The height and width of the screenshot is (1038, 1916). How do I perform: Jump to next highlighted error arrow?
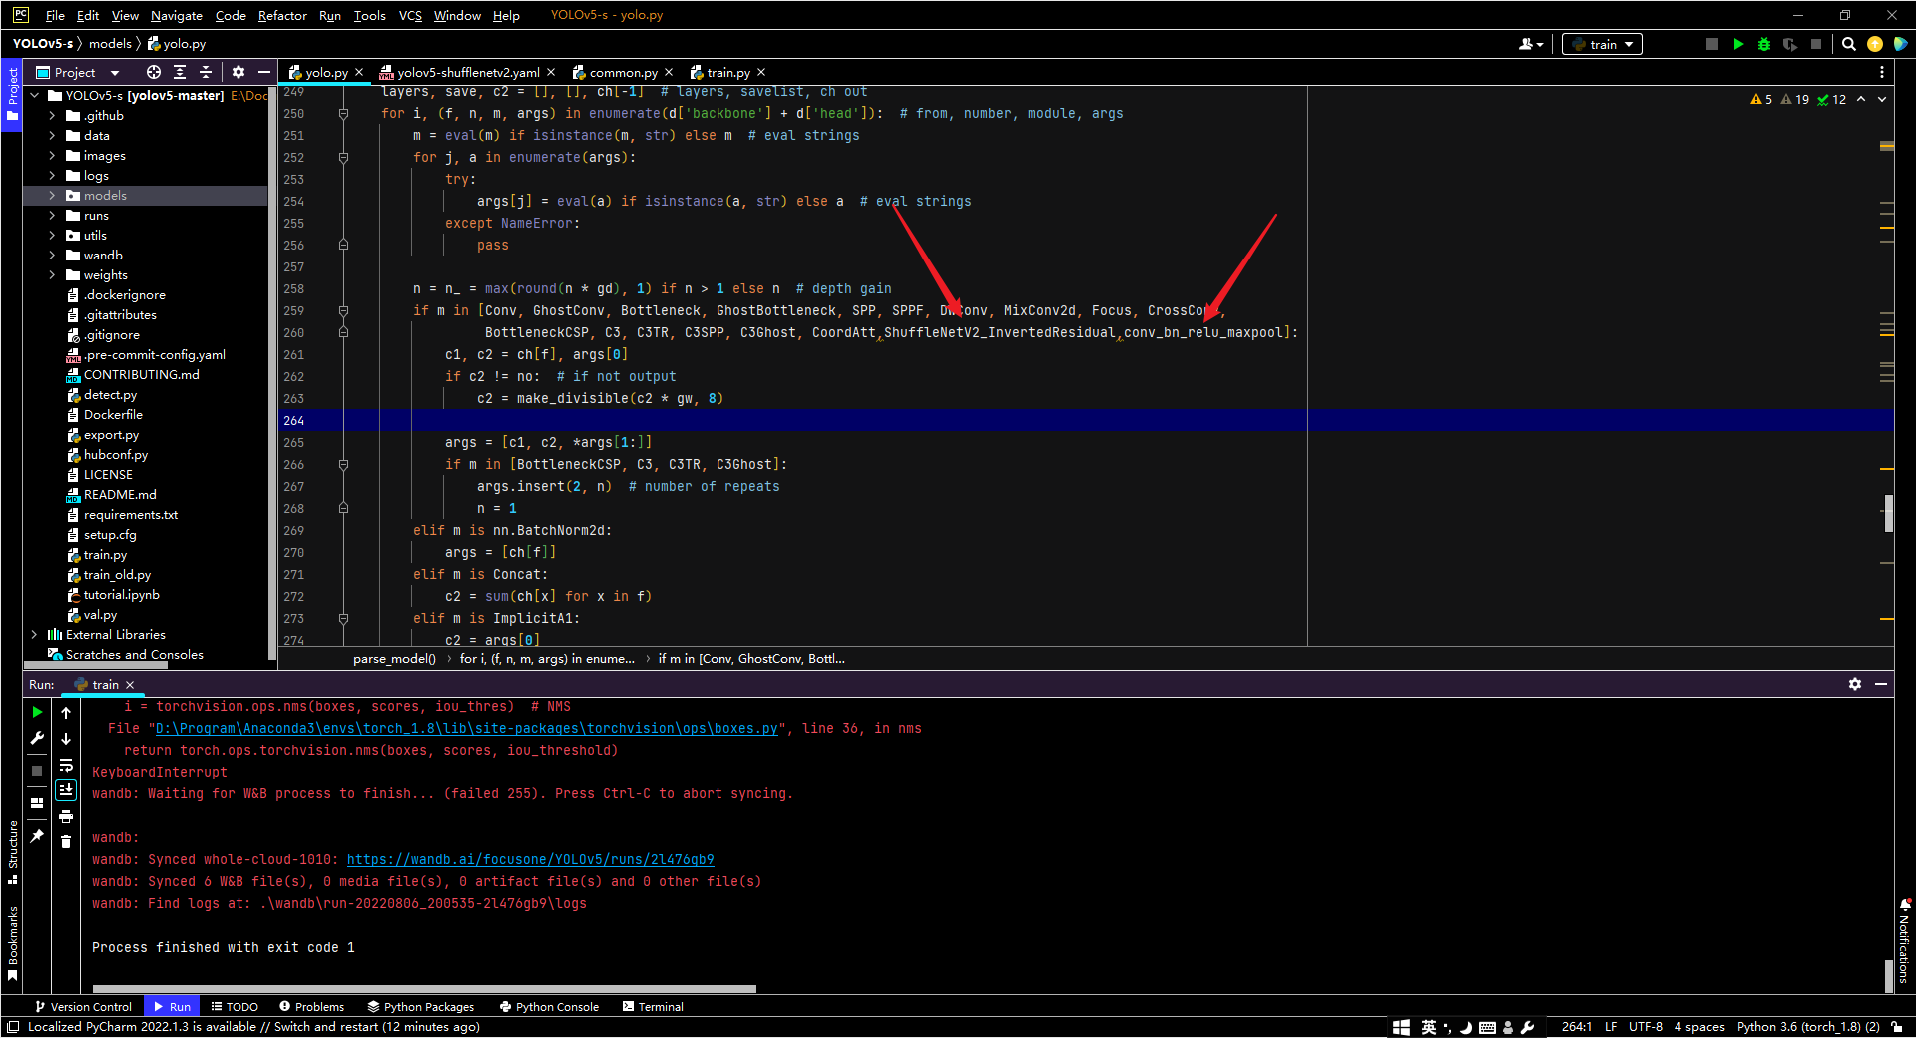[1882, 99]
